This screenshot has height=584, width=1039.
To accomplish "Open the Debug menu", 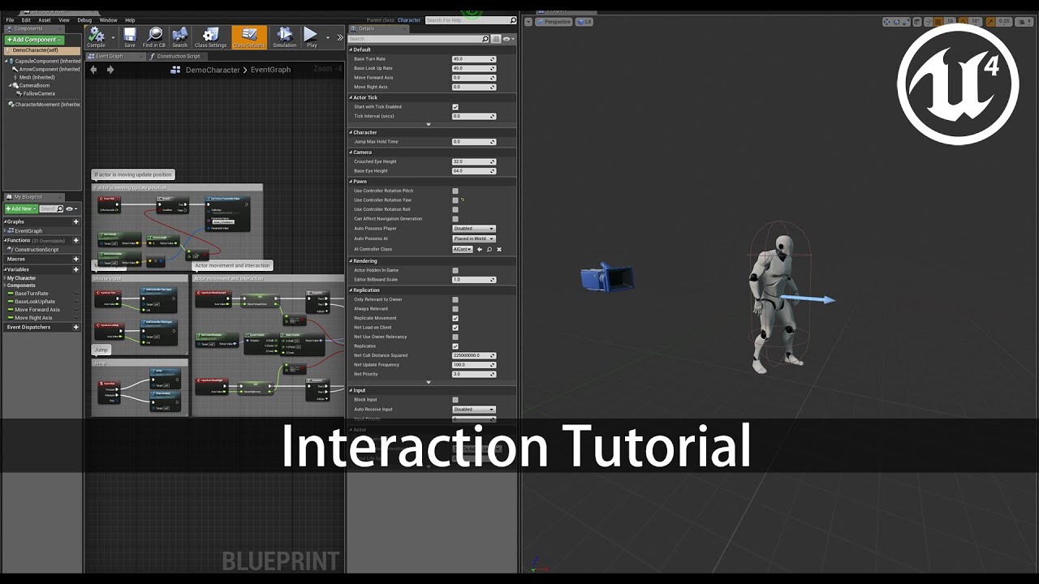I will tap(84, 19).
